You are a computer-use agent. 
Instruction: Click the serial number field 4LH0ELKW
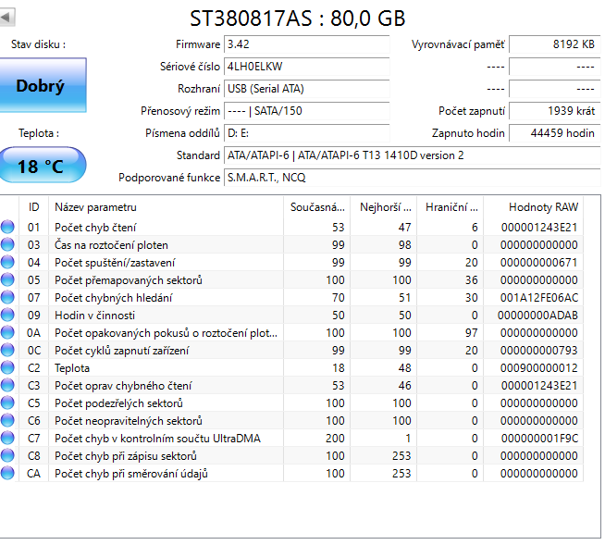pyautogui.click(x=307, y=67)
